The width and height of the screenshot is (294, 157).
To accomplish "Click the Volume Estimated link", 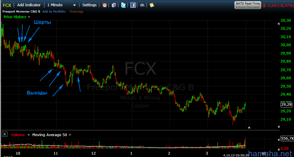I will [x=247, y=7].
